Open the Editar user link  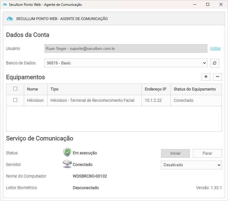click(x=216, y=48)
